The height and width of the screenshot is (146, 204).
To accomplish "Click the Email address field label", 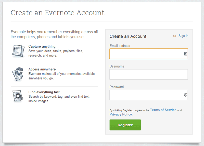I will pyautogui.click(x=120, y=46).
